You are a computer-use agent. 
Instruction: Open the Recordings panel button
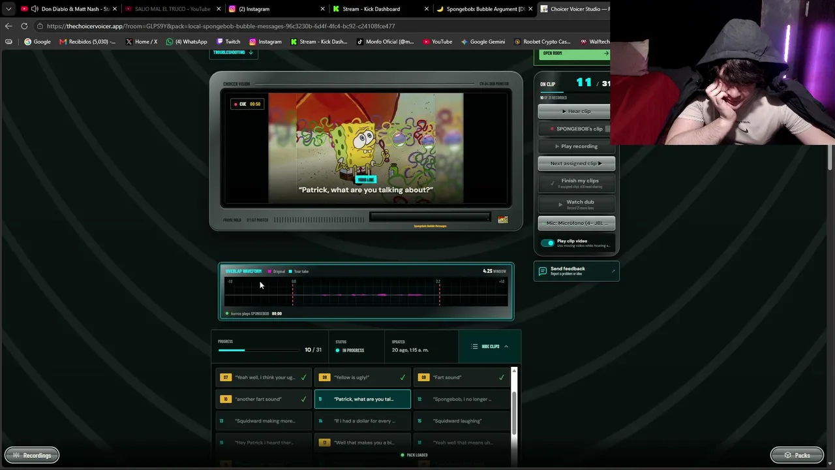point(31,456)
